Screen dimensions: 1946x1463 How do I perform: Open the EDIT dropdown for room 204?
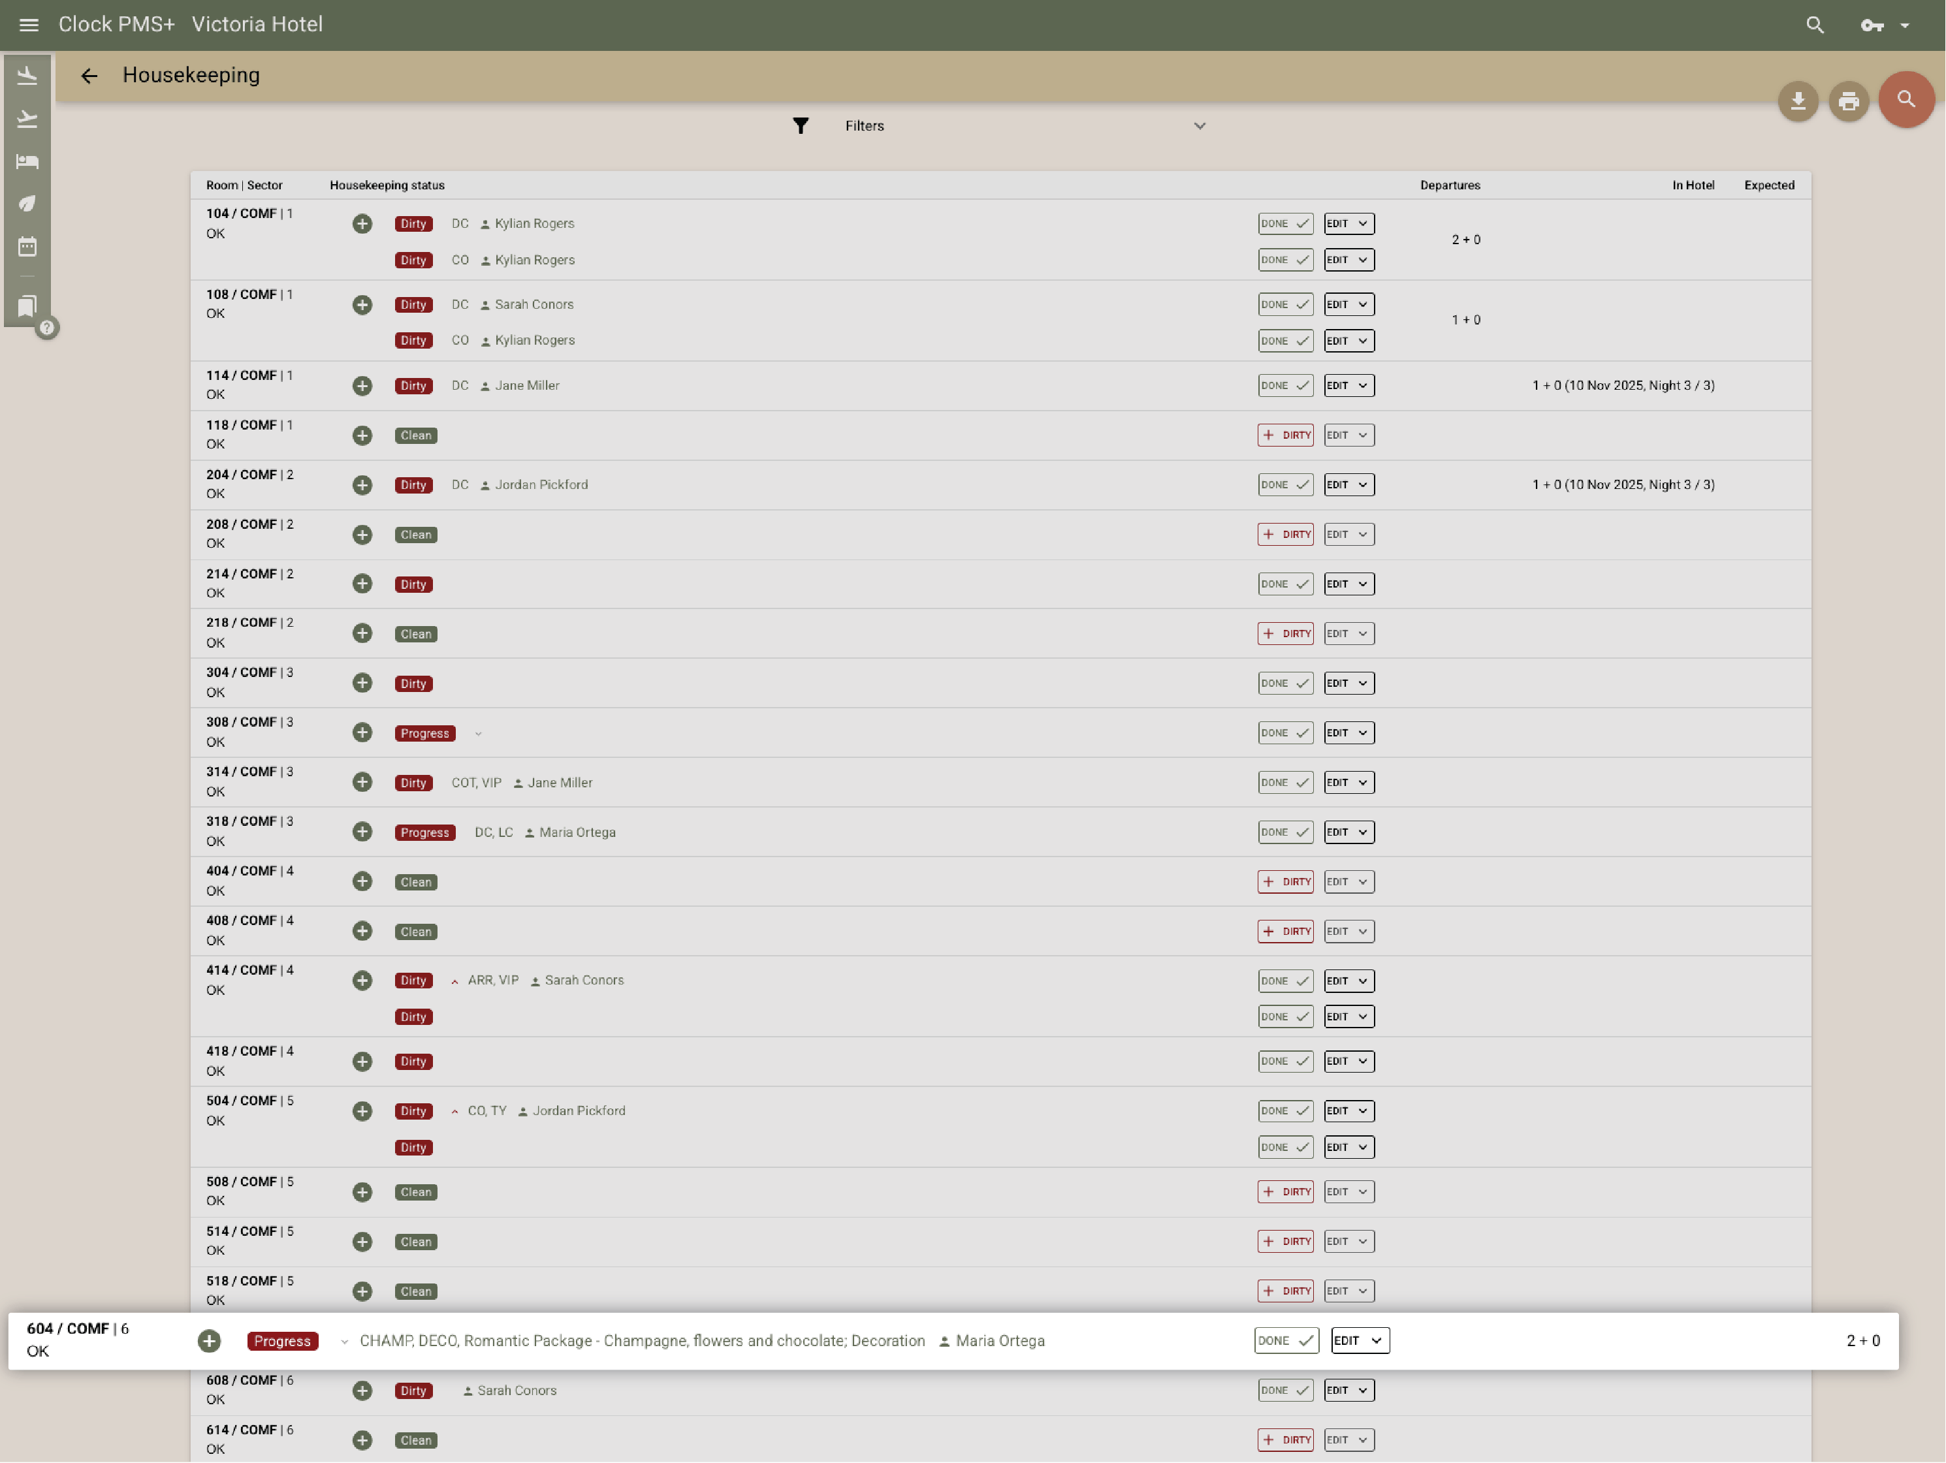[1348, 485]
